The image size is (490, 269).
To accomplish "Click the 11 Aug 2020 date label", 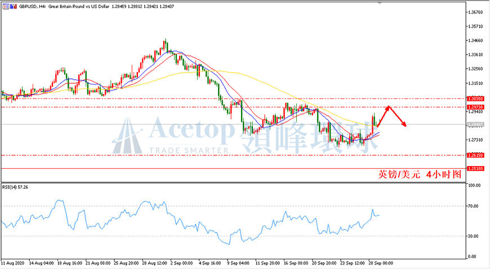I will tap(13, 263).
